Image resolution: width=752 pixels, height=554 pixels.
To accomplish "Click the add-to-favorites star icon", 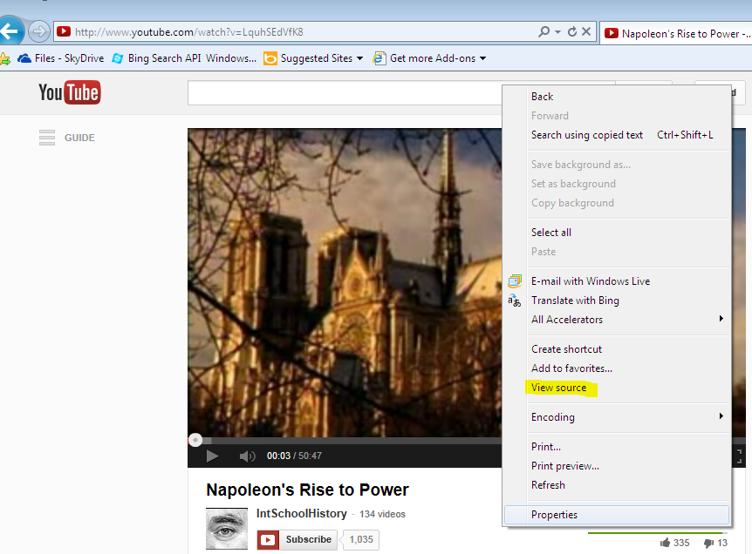I will (x=4, y=59).
